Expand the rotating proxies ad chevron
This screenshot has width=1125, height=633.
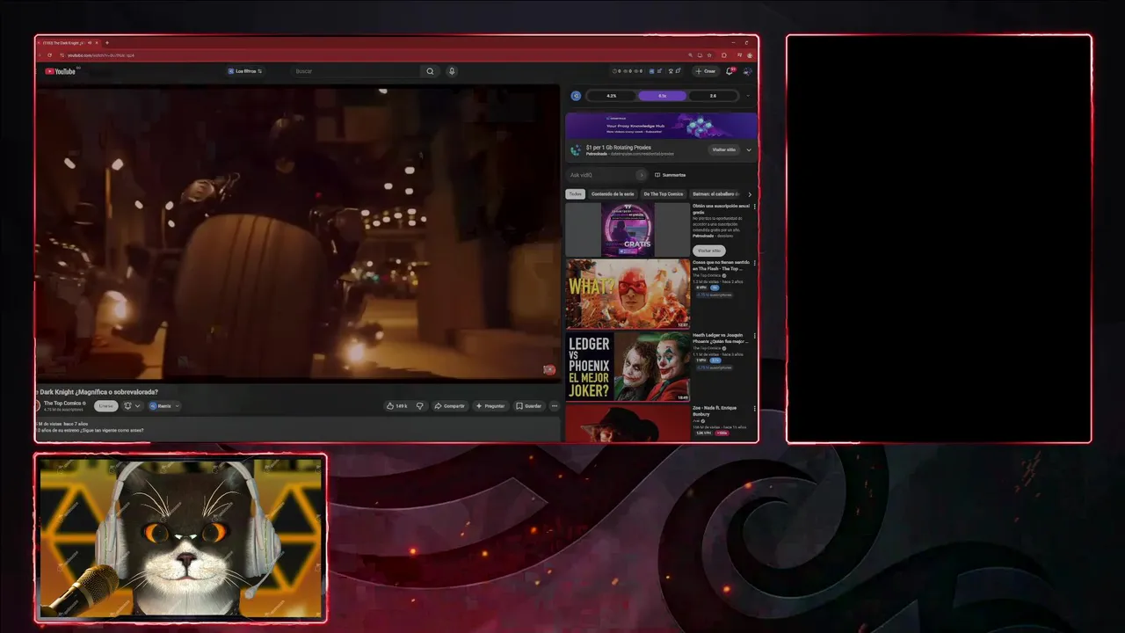(749, 150)
